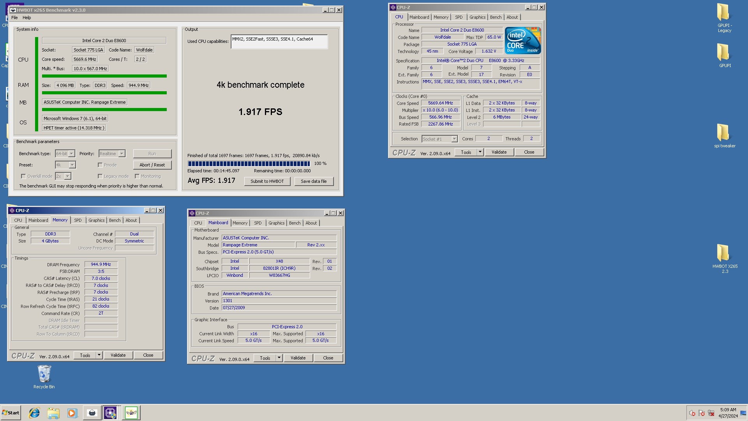Open the GPUPI - Legacy desktop folder
Screen dimensions: 748x421
[x=724, y=18]
